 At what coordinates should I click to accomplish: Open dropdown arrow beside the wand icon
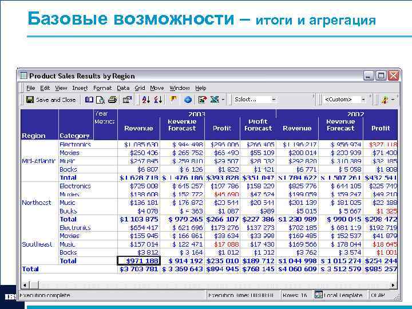pos(393,100)
